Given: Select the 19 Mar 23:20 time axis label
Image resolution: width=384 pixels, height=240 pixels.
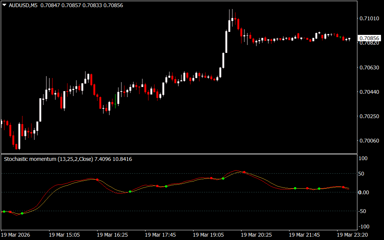Looking at the screenshot, I should (x=352, y=234).
